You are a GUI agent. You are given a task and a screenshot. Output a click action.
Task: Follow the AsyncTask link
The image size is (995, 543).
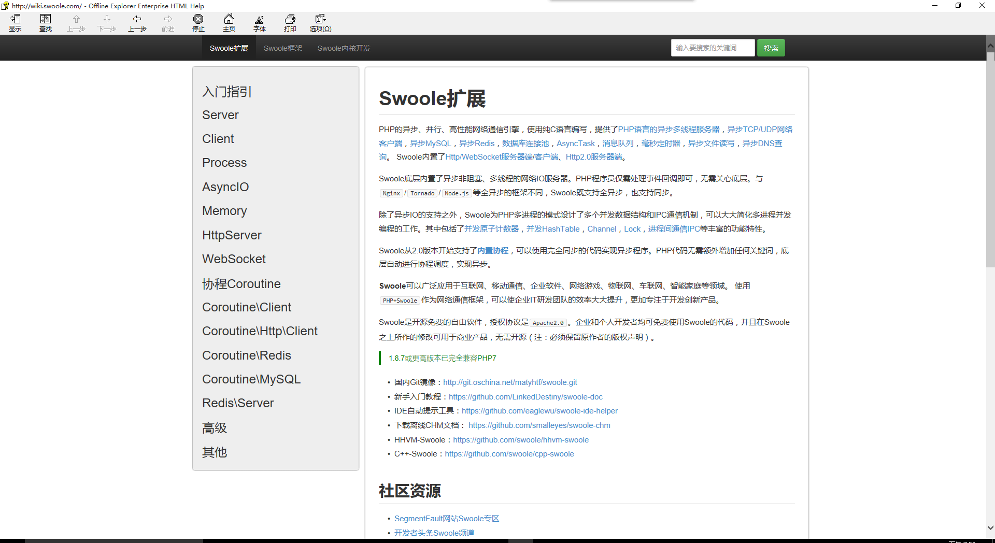click(576, 144)
